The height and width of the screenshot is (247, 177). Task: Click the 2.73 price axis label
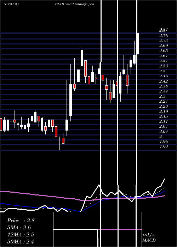click(164, 41)
